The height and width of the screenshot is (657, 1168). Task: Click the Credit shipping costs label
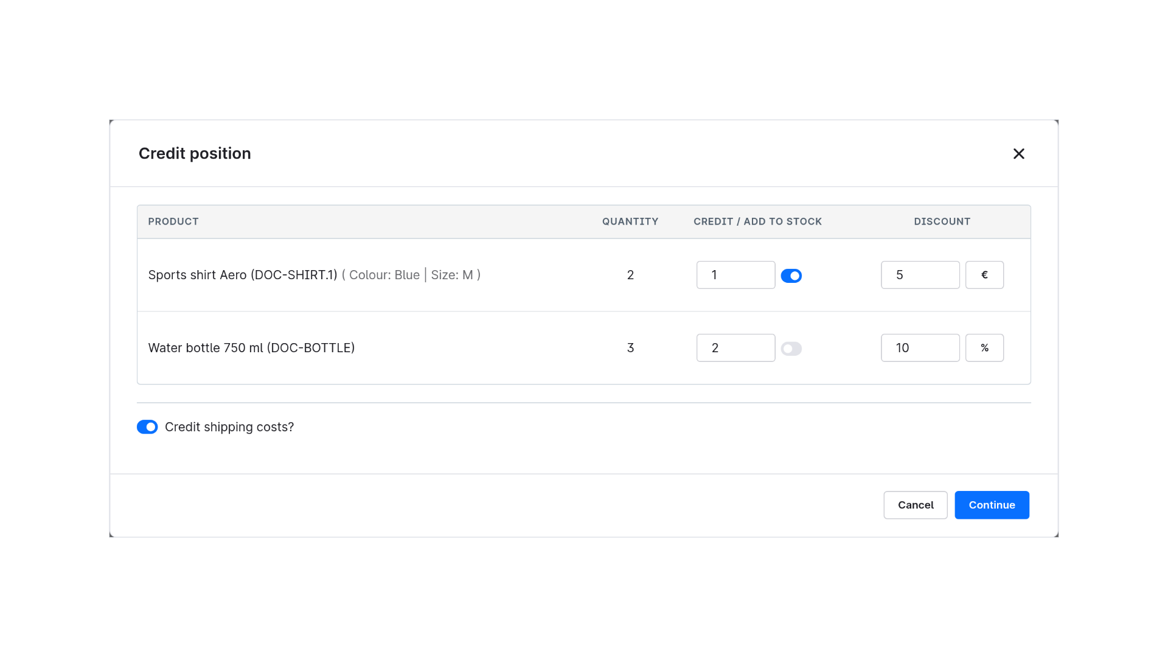(229, 427)
